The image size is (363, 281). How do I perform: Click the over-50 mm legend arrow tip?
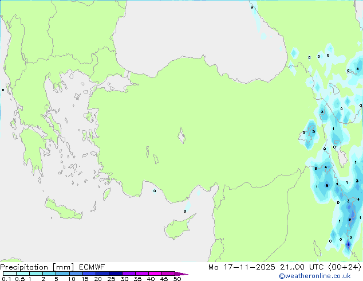(181, 274)
